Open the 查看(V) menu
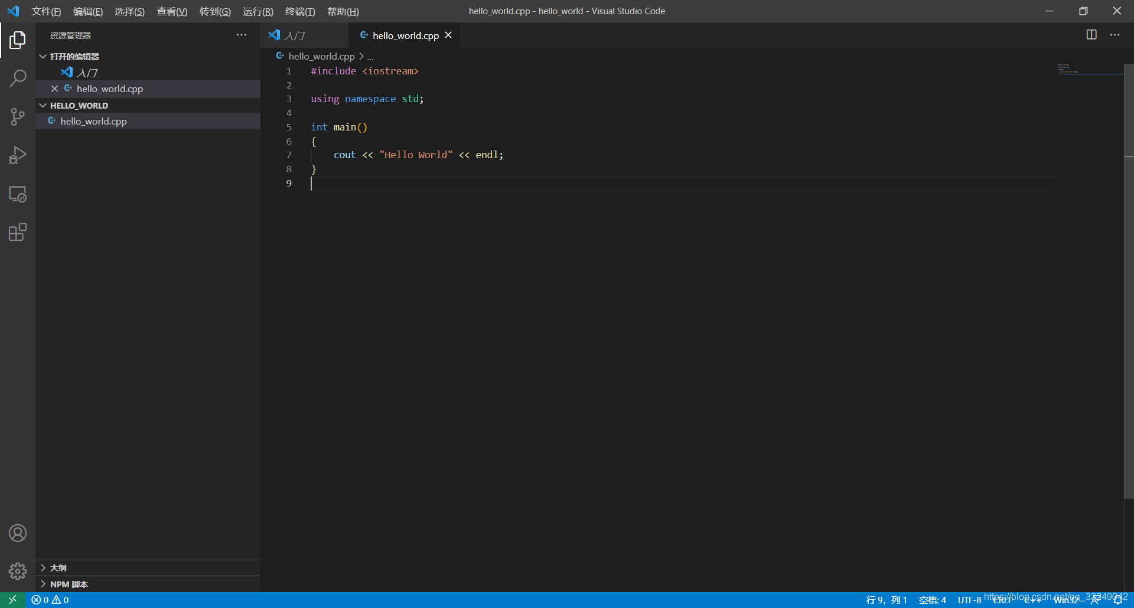1134x608 pixels. point(172,11)
